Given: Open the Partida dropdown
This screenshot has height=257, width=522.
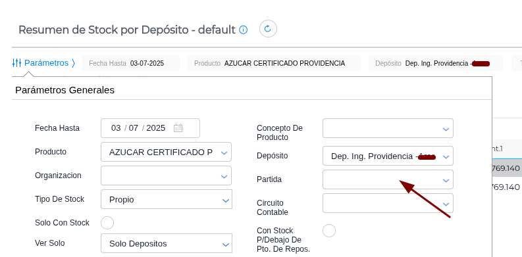Looking at the screenshot, I should point(388,179).
